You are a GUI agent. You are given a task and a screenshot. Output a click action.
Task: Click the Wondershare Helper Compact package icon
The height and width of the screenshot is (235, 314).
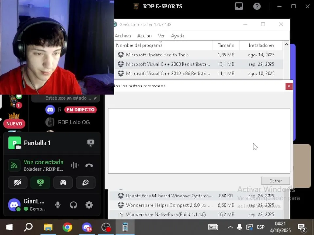coord(121,205)
